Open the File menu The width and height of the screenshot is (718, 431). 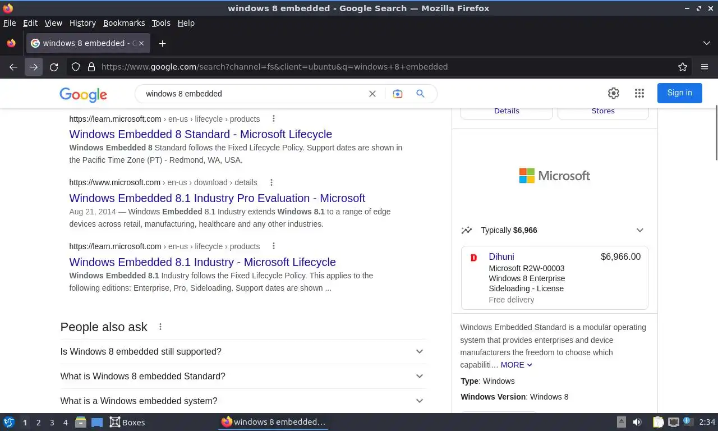tap(10, 23)
